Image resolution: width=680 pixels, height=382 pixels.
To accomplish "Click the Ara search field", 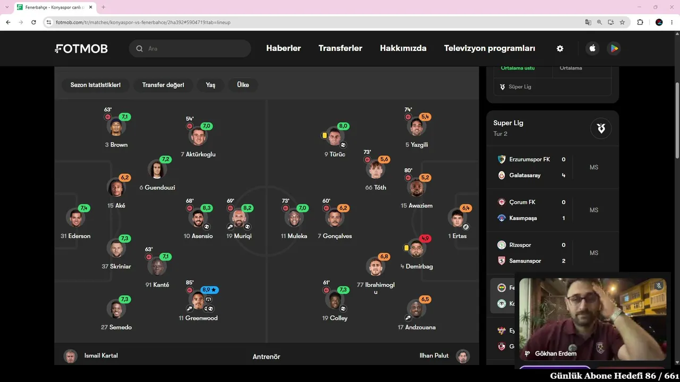I will (x=190, y=48).
